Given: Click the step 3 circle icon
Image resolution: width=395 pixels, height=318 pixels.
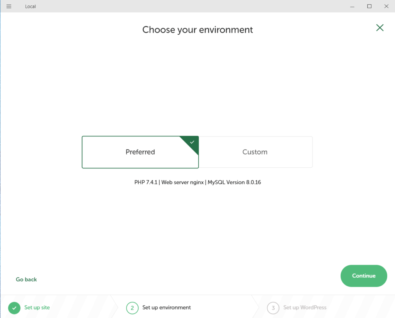Looking at the screenshot, I should point(273,308).
